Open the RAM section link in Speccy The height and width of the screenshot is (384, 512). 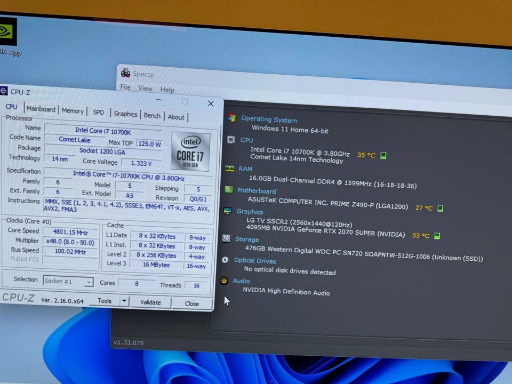click(x=245, y=169)
